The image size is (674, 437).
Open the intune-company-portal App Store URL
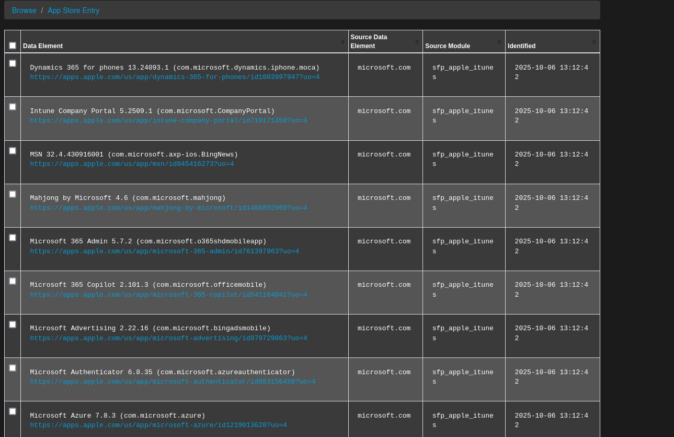168,121
